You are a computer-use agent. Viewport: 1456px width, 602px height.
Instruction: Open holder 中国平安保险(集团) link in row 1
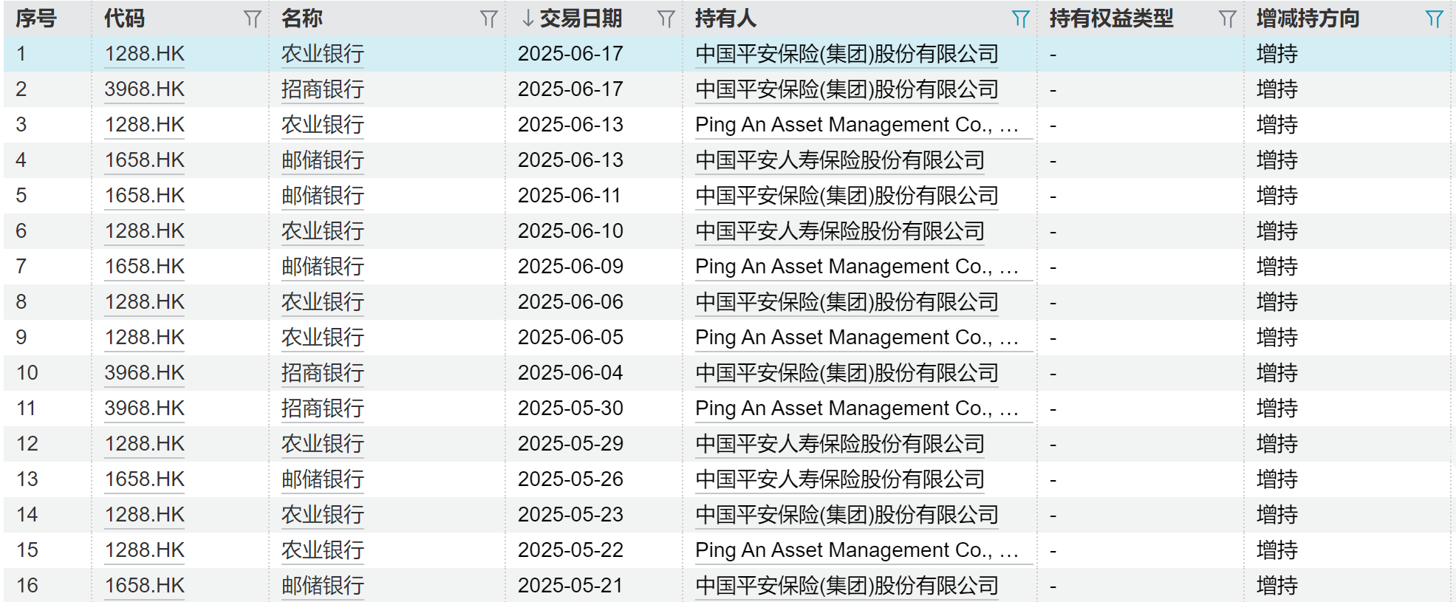847,54
